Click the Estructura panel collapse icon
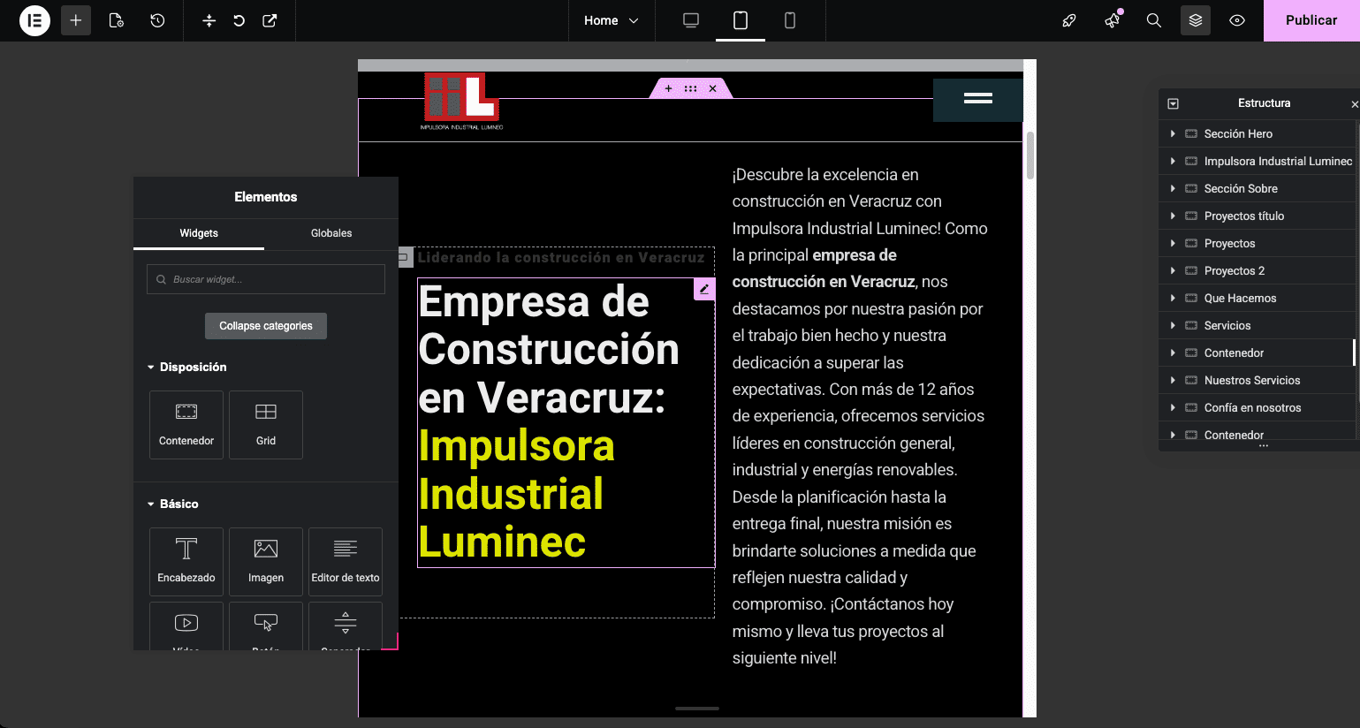Image resolution: width=1360 pixels, height=728 pixels. pyautogui.click(x=1174, y=103)
